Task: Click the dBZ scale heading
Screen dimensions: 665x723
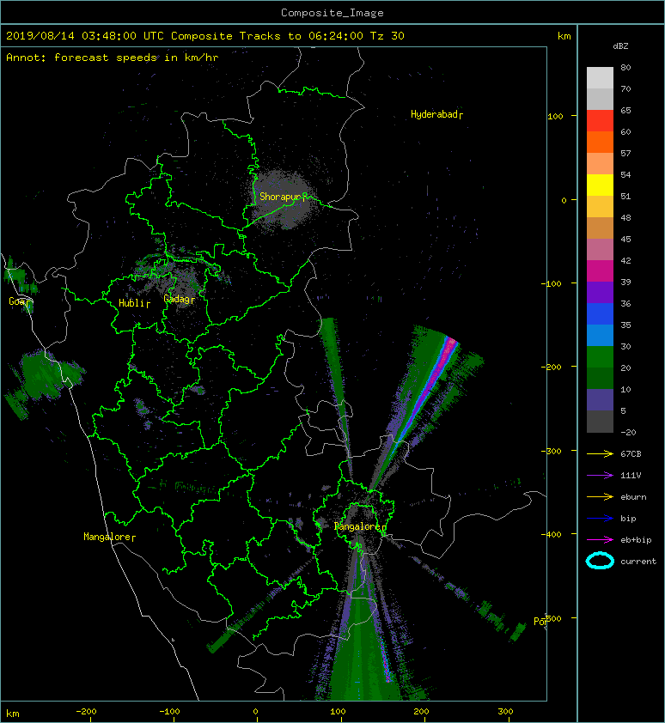Action: click(x=620, y=46)
